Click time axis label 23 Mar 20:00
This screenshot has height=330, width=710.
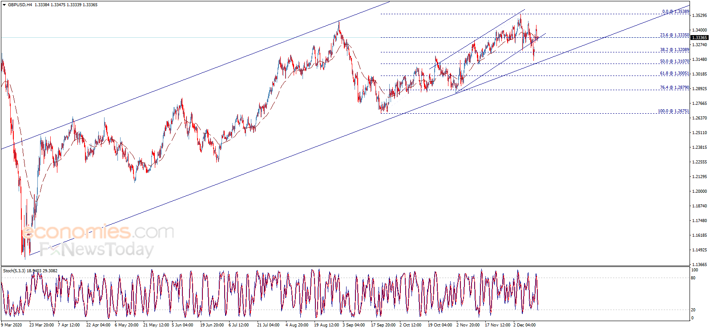pyautogui.click(x=41, y=325)
